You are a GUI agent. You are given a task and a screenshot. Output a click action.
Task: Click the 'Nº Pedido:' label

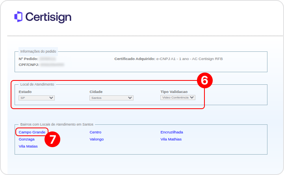[28, 59]
